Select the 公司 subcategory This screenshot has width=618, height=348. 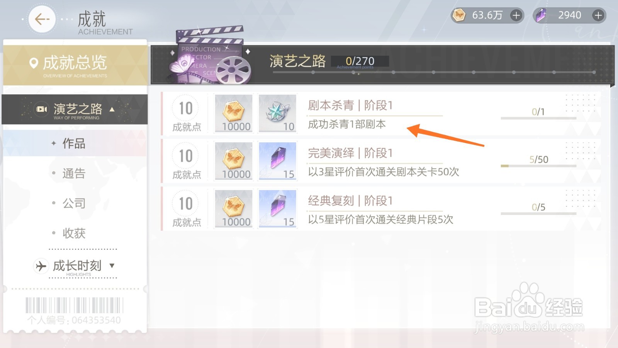75,203
